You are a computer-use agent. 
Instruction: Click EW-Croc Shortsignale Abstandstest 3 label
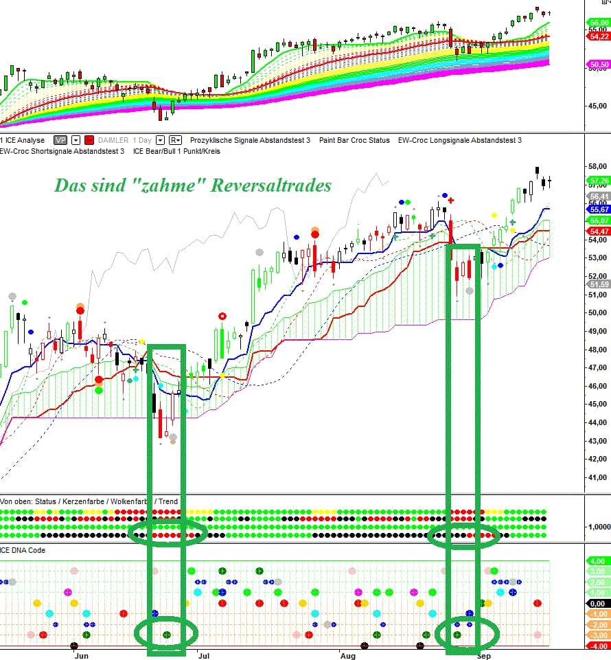[62, 151]
